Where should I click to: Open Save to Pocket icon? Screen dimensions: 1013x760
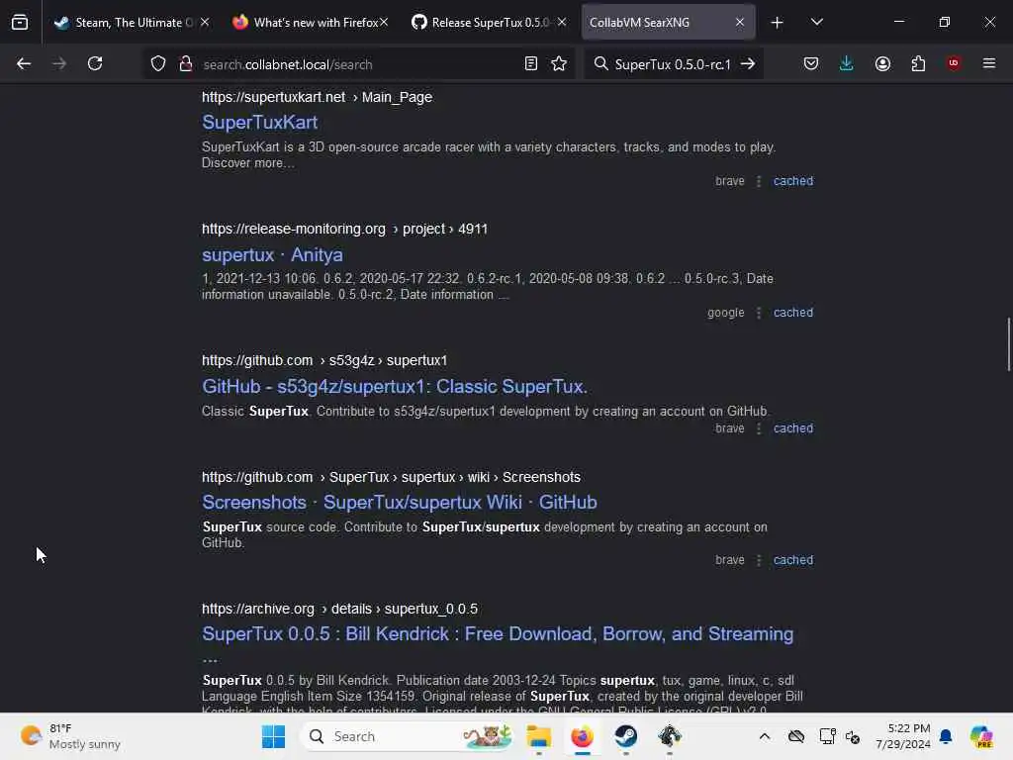click(811, 63)
